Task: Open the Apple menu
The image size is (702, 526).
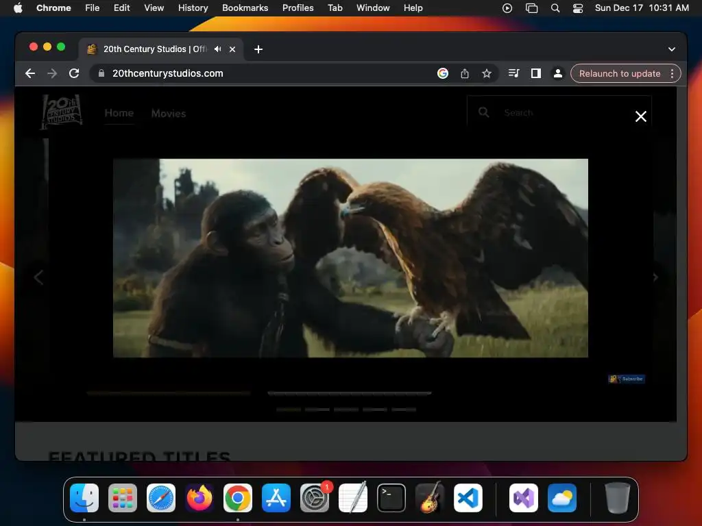Action: point(18,8)
